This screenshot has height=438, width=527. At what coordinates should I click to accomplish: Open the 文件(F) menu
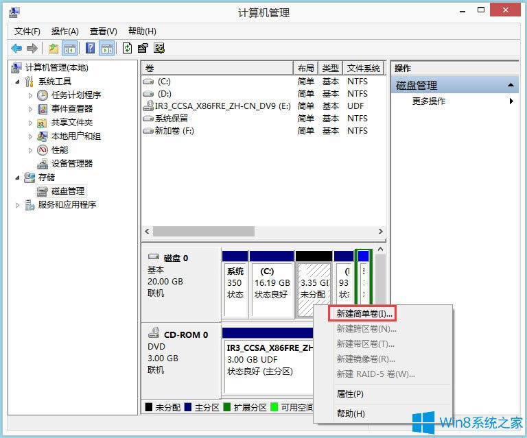point(27,32)
